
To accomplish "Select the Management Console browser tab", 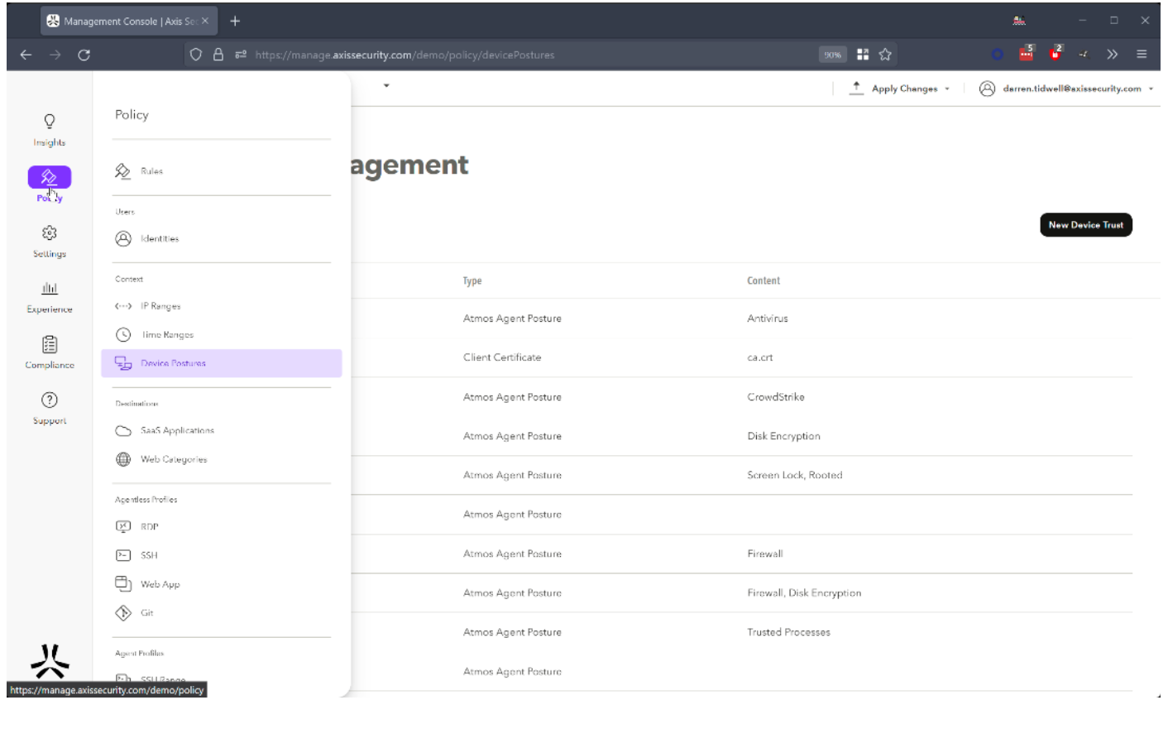I will coord(129,21).
